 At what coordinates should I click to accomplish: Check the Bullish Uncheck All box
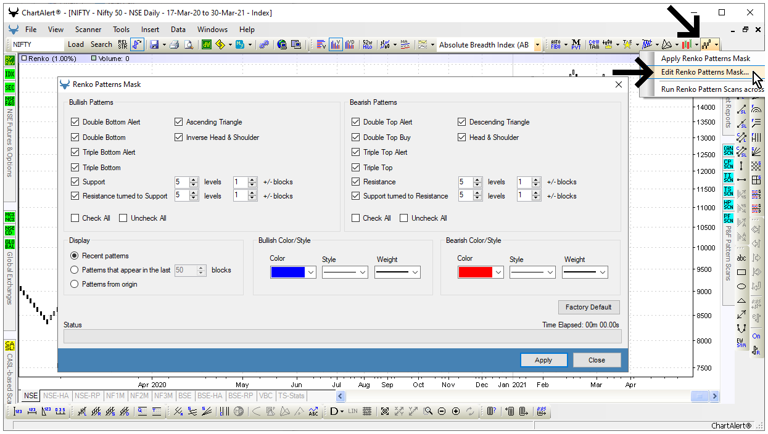[123, 218]
